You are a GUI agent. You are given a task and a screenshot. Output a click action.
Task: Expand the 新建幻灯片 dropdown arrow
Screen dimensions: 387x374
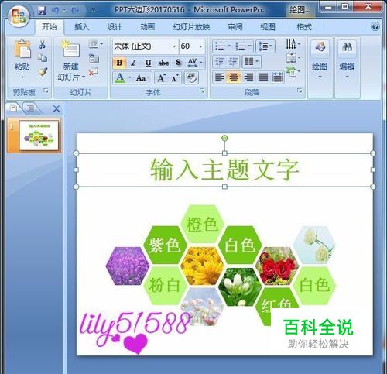coord(84,77)
